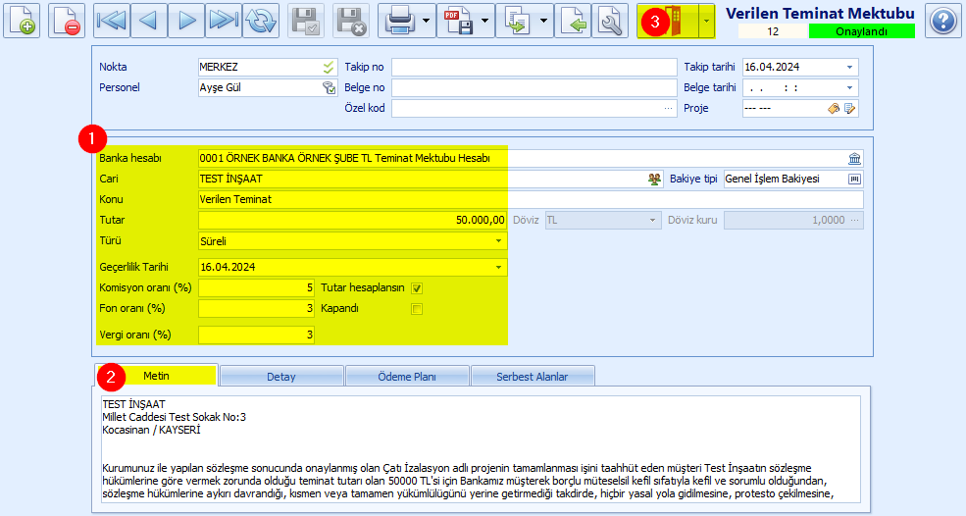Click the ellipsis in the Döviz kuru field

coord(854,220)
